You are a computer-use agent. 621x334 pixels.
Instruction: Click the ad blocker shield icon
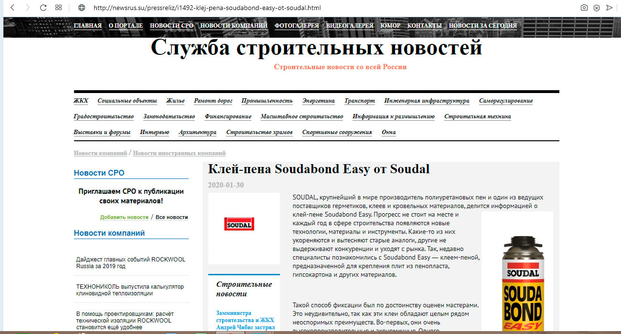point(597,8)
